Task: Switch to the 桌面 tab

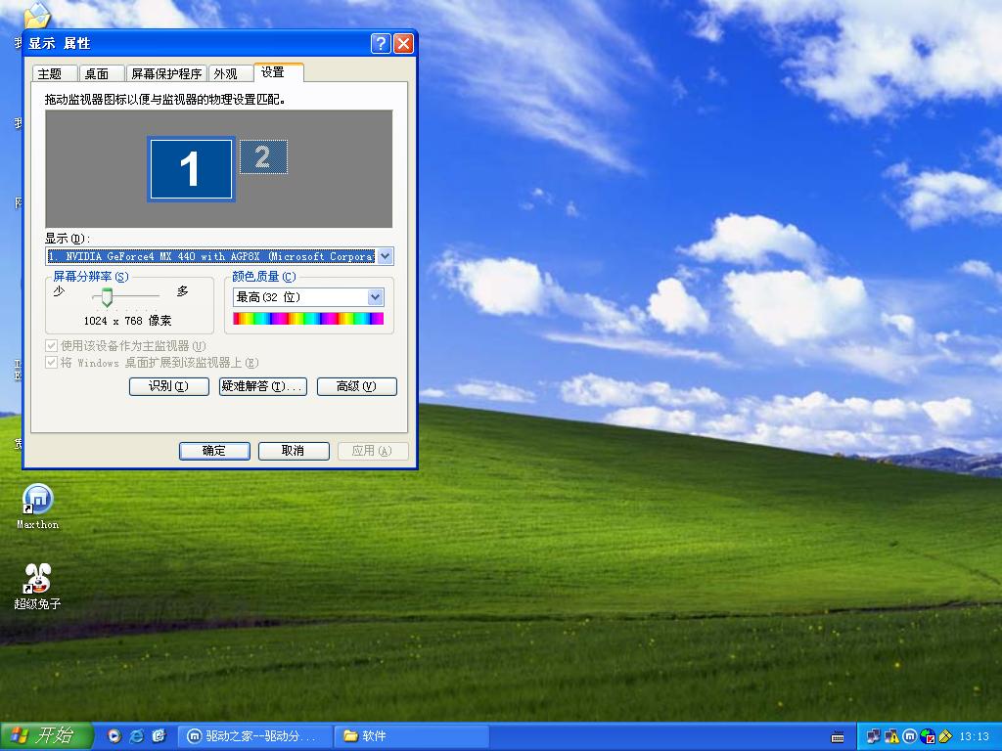Action: tap(97, 74)
